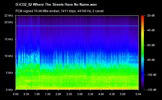Click the 0 kHz frequency axis label
162x100 pixels.
point(9,90)
